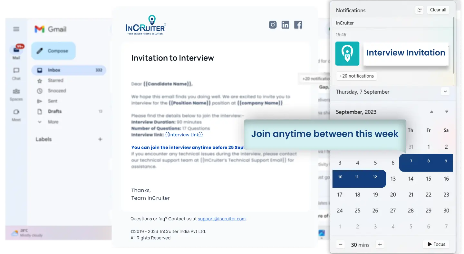The width and height of the screenshot is (464, 254).
Task: Open next month with calendar down arrow
Action: 446,112
